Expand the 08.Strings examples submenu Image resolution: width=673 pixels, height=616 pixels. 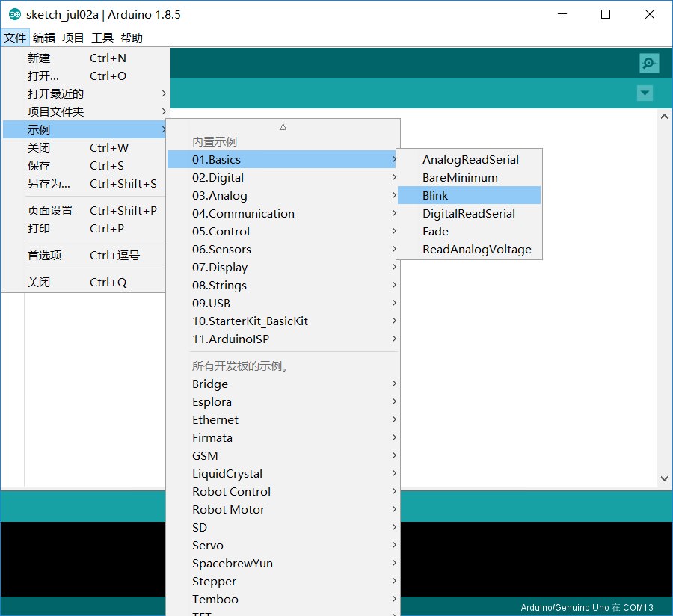(283, 286)
